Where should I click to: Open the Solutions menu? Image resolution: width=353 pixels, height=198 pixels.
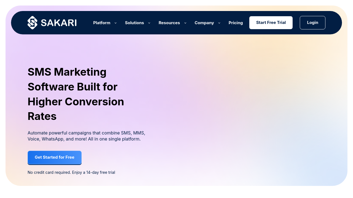[x=134, y=23]
